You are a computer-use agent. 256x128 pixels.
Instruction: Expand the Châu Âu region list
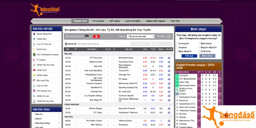click(x=59, y=114)
